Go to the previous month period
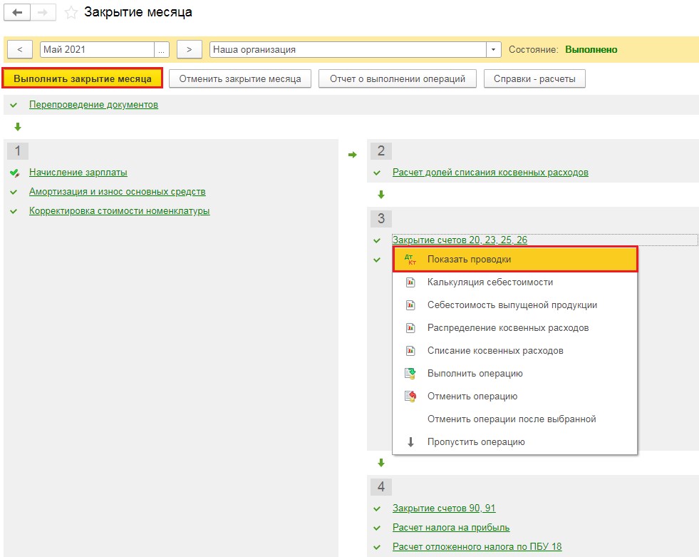699x557 pixels. pos(20,50)
